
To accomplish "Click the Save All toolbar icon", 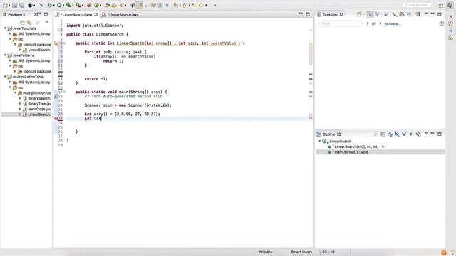I will 21,5.
